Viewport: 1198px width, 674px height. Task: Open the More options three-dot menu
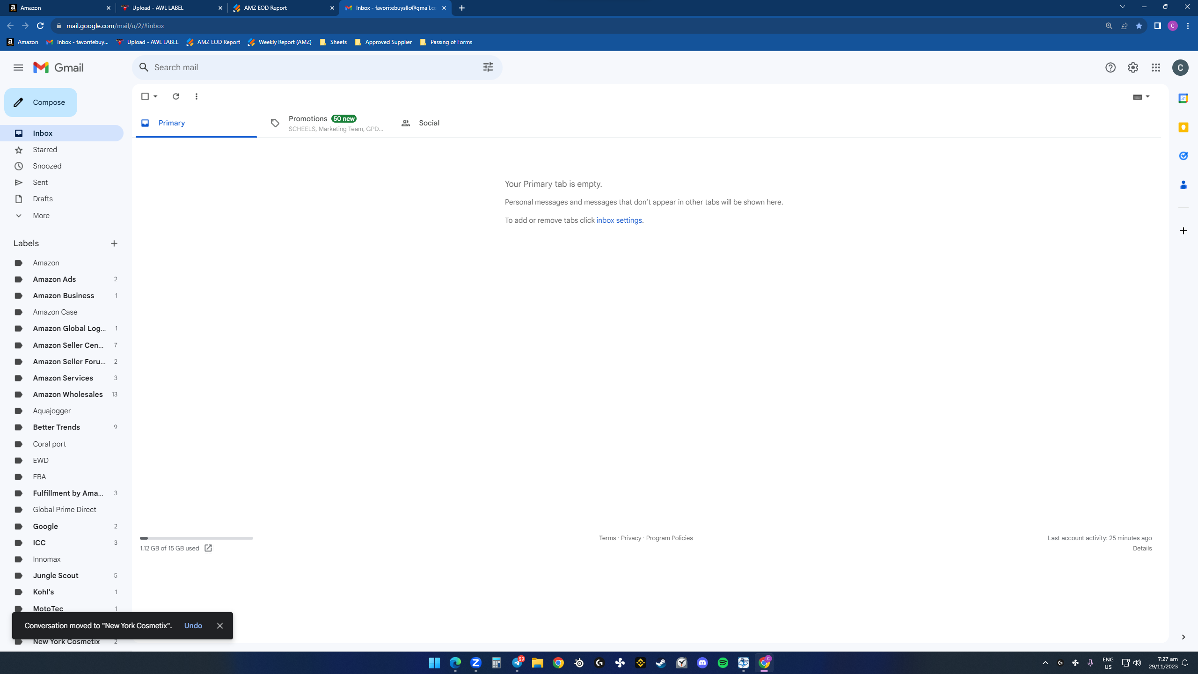[x=197, y=96]
